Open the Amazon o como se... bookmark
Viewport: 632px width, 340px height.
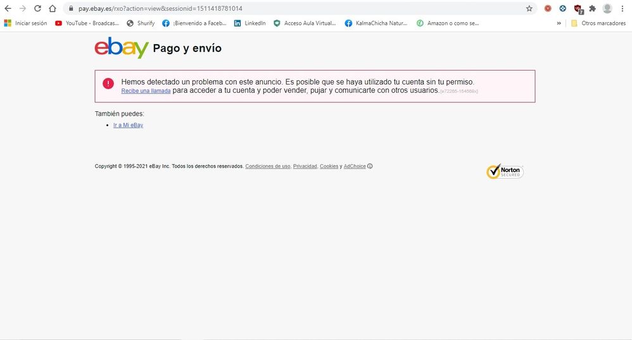pyautogui.click(x=448, y=23)
